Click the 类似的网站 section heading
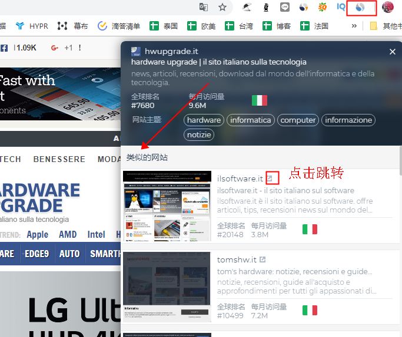Viewport: 402px width, 337px height. [x=147, y=157]
